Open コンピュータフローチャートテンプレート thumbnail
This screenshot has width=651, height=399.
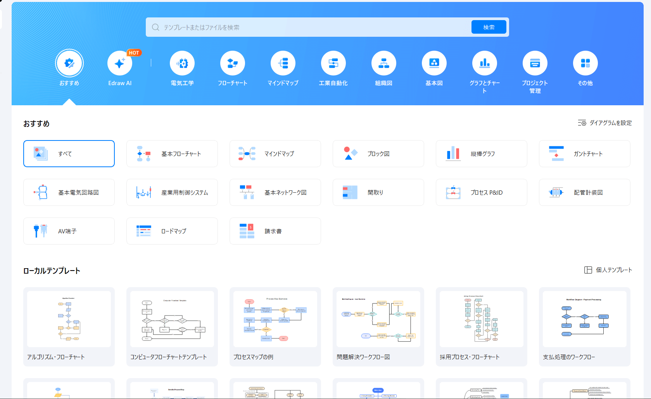click(172, 319)
